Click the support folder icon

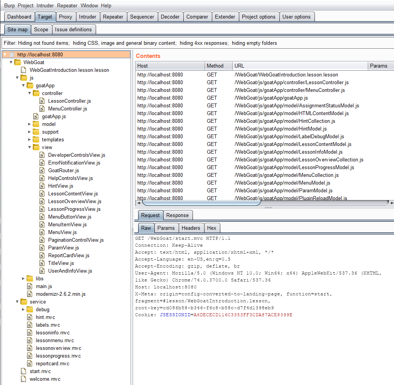point(36,132)
